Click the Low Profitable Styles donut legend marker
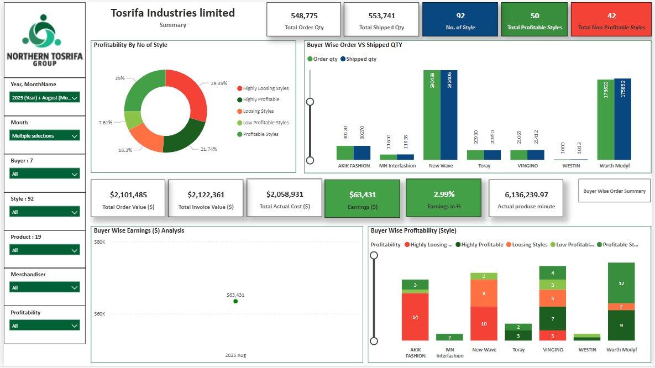Viewport: 655px width, 368px height. point(240,123)
